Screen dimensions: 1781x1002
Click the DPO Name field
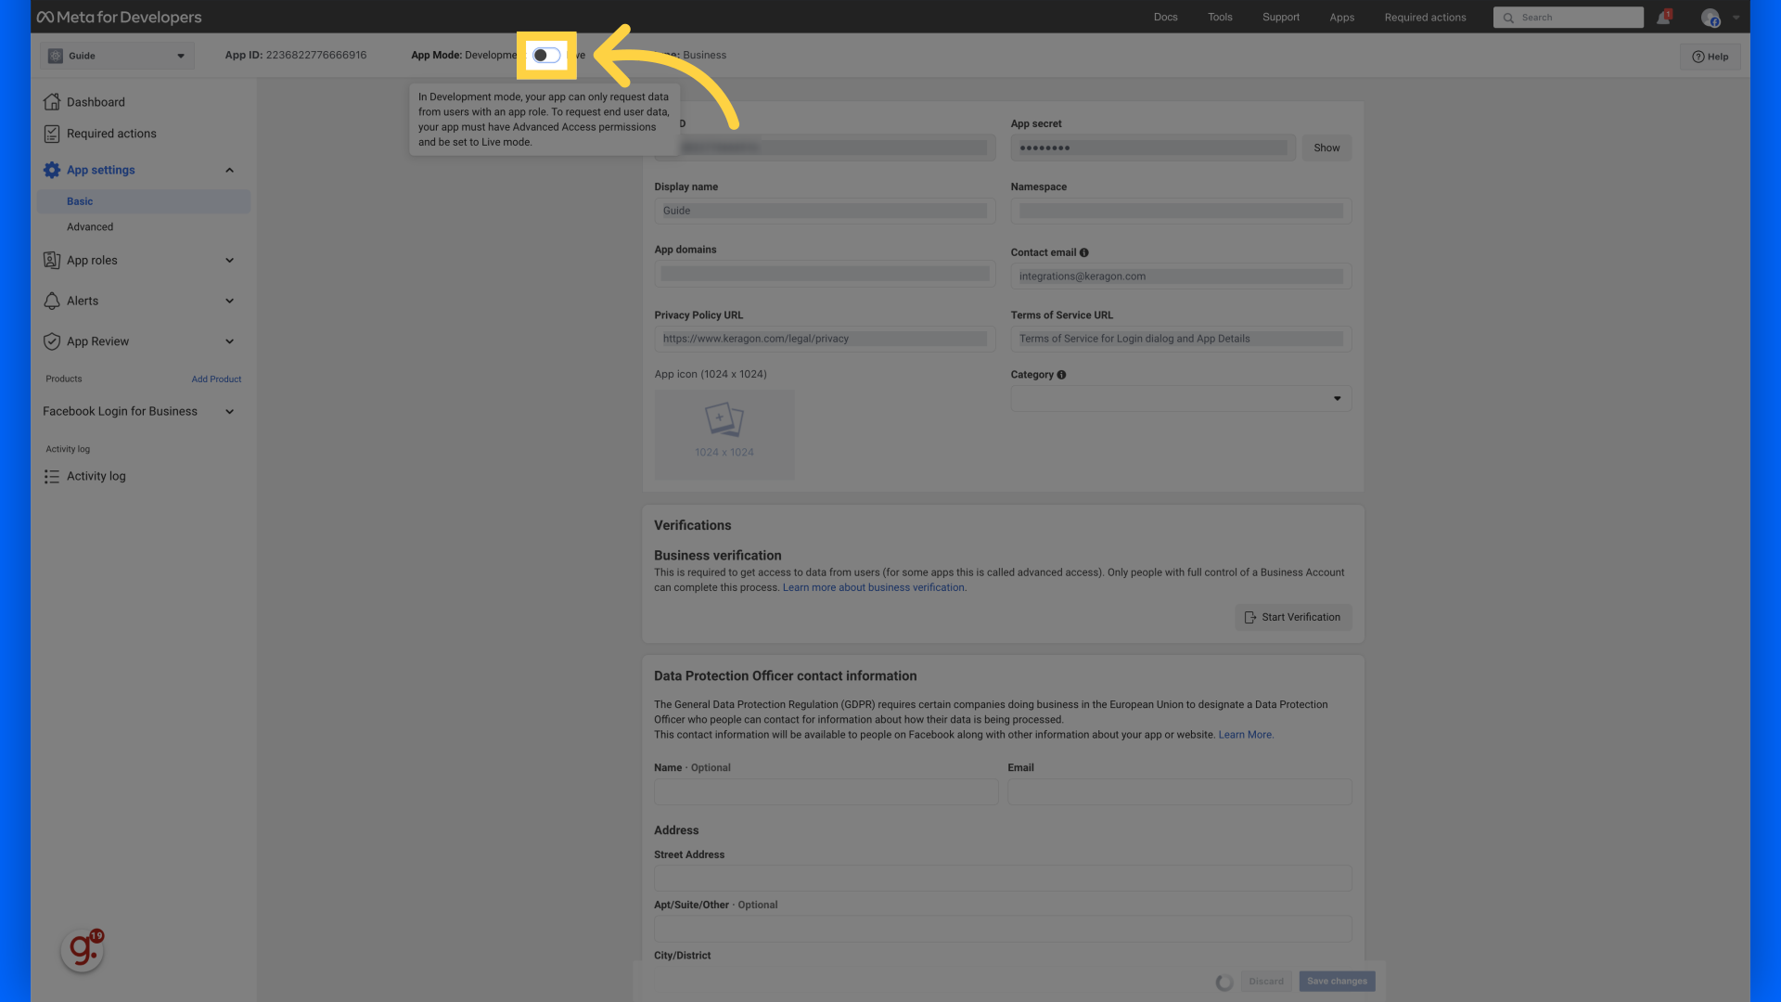826,792
